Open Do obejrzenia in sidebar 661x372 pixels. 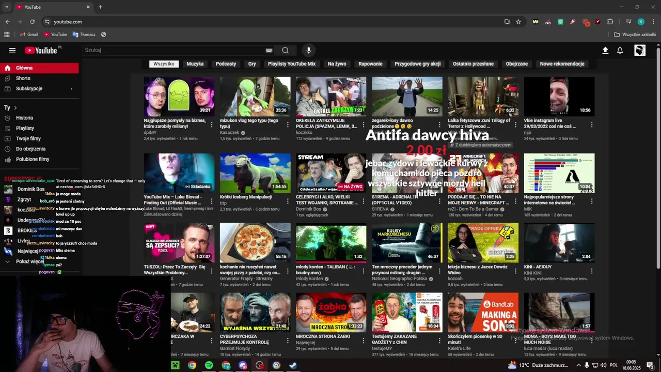(x=39, y=149)
